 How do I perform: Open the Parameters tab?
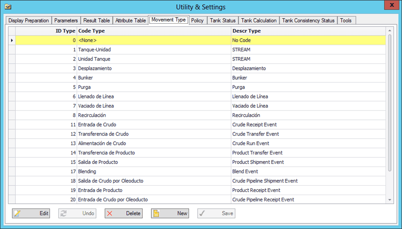point(66,20)
